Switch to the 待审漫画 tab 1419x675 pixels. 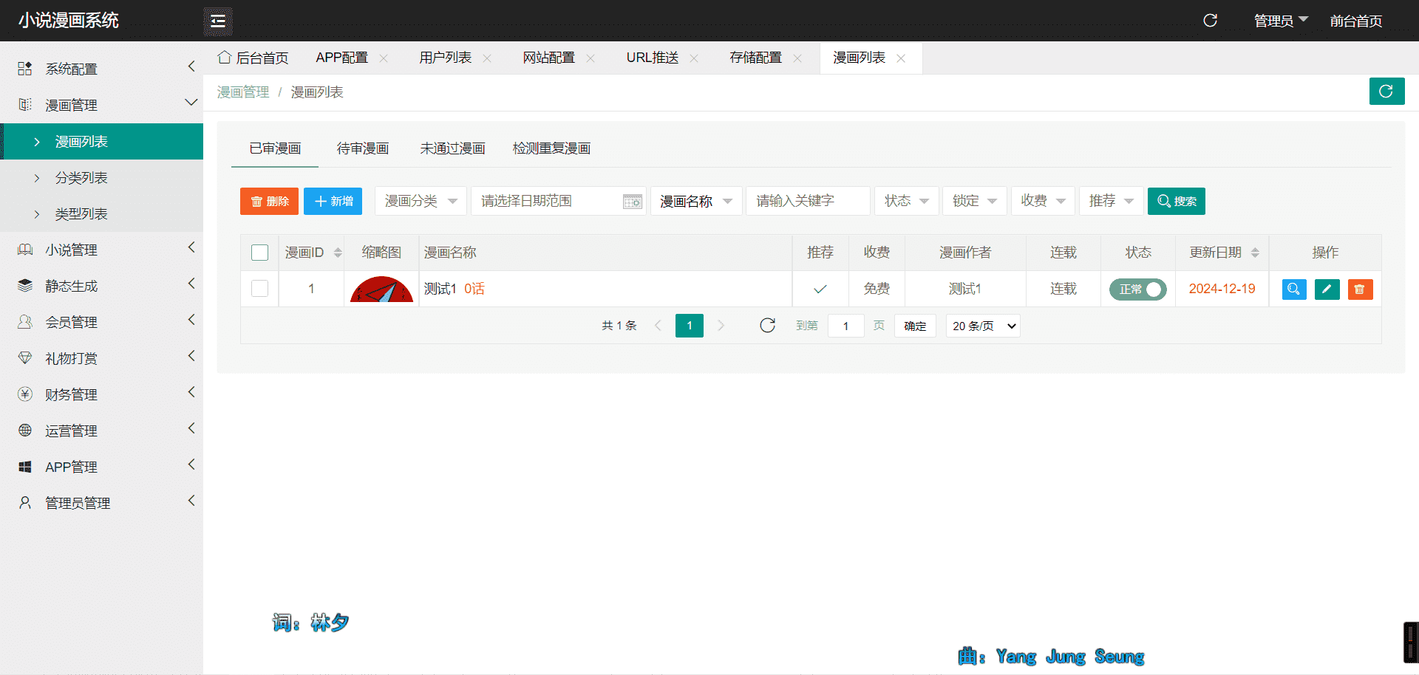(362, 148)
